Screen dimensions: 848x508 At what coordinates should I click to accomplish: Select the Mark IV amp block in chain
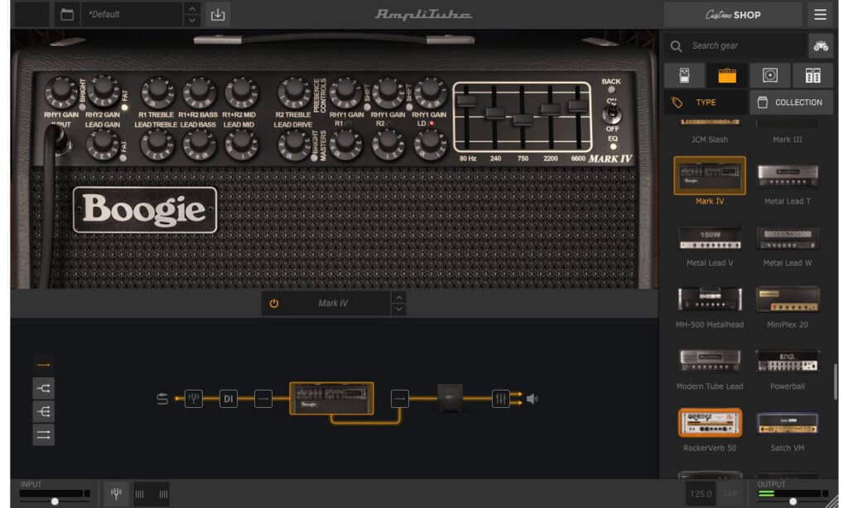click(331, 398)
